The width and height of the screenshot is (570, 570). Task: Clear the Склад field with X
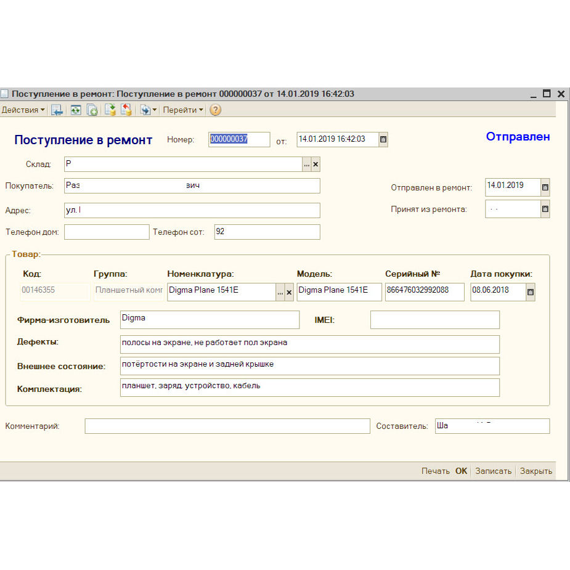(x=316, y=165)
